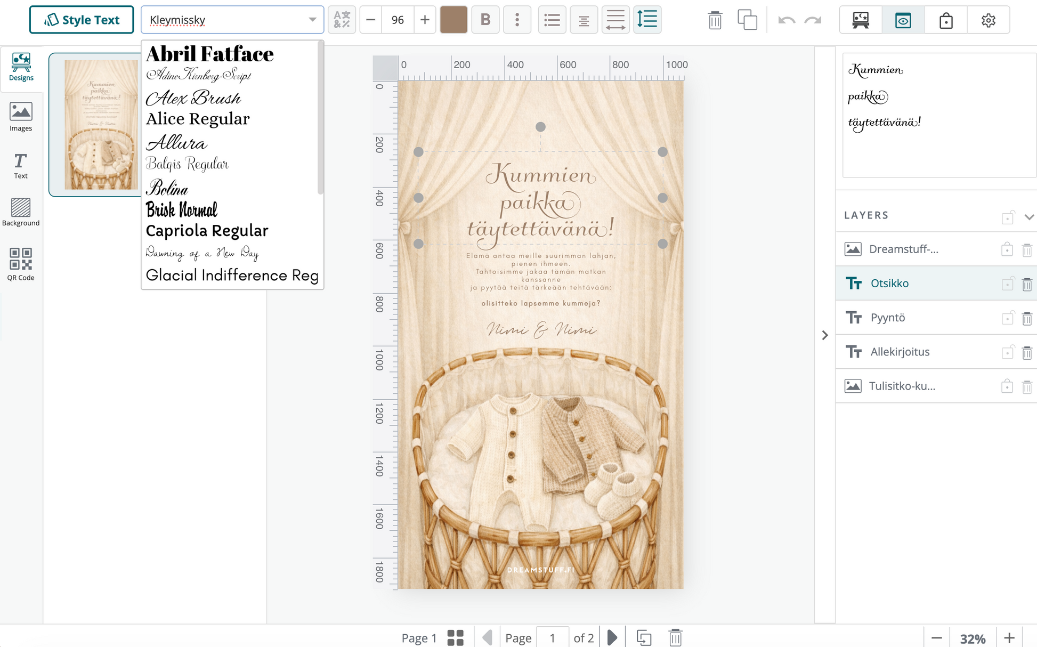Open line height control
Screen dimensions: 1037x647
point(647,20)
